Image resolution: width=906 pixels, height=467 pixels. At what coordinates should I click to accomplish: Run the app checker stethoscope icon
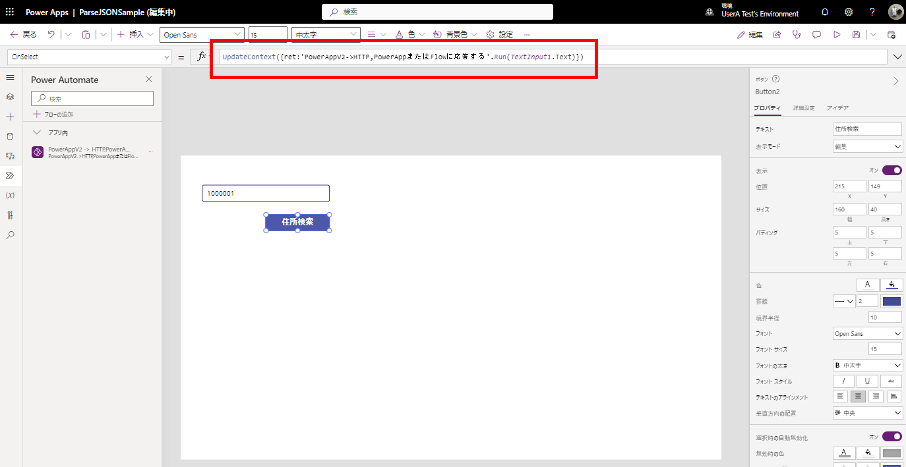pos(797,34)
